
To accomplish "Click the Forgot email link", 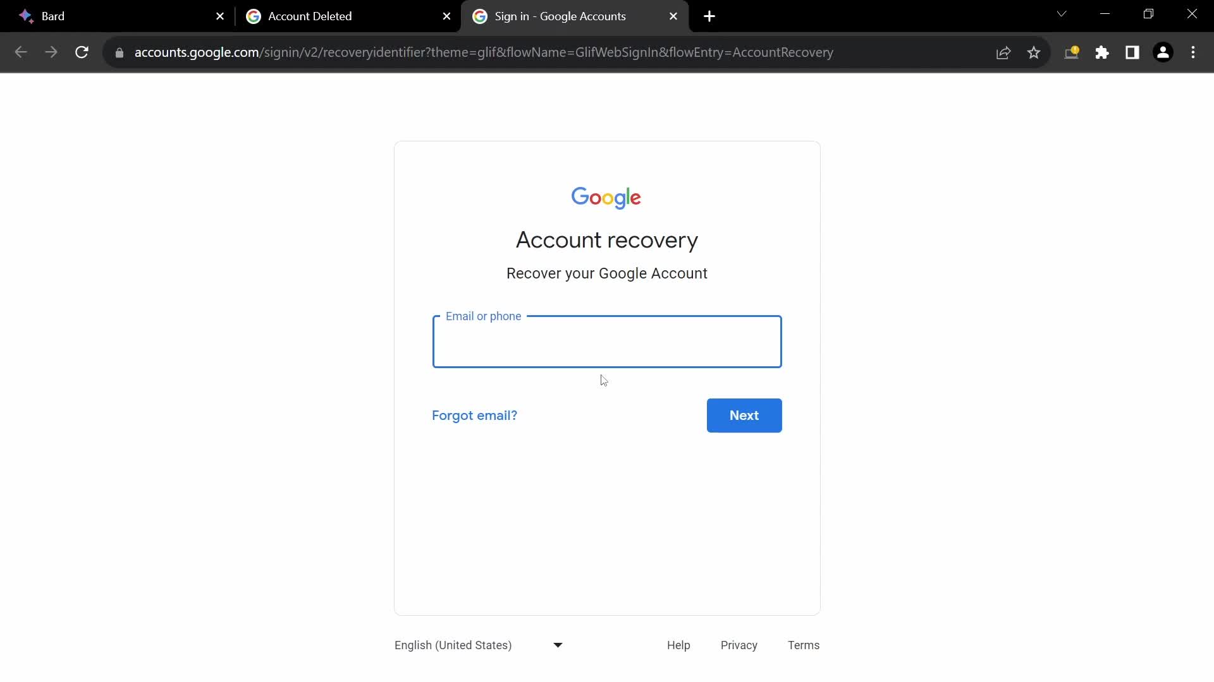I will tap(474, 415).
